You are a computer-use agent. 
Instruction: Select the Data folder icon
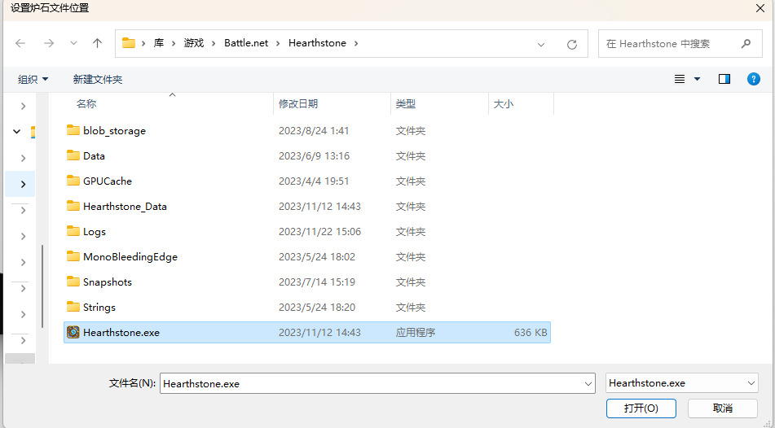pyautogui.click(x=73, y=155)
